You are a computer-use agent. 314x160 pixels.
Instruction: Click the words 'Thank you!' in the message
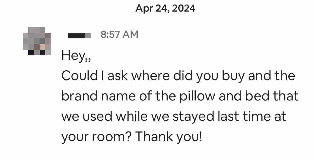tap(169, 137)
